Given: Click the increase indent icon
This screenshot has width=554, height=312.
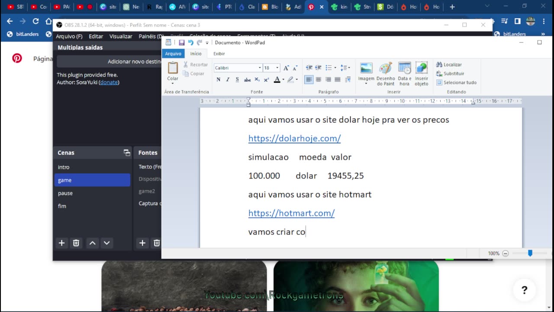Looking at the screenshot, I should (318, 68).
